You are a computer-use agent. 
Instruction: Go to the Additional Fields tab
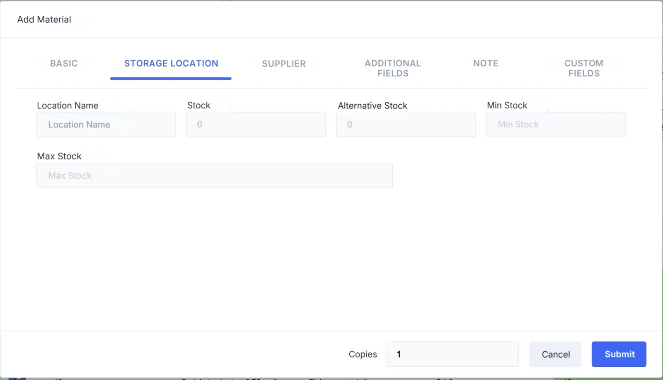click(393, 68)
